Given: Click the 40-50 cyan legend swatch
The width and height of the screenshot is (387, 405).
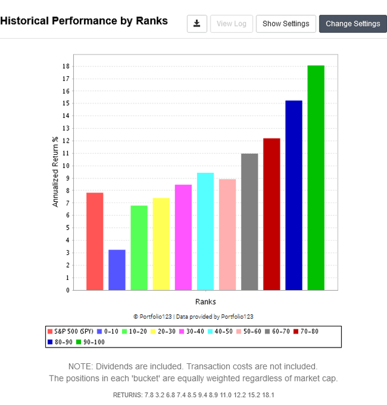Looking at the screenshot, I should pyautogui.click(x=211, y=331).
